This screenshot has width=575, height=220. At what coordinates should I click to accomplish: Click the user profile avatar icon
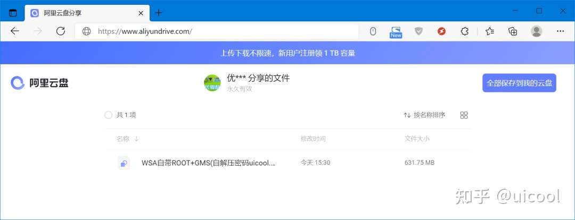click(537, 31)
